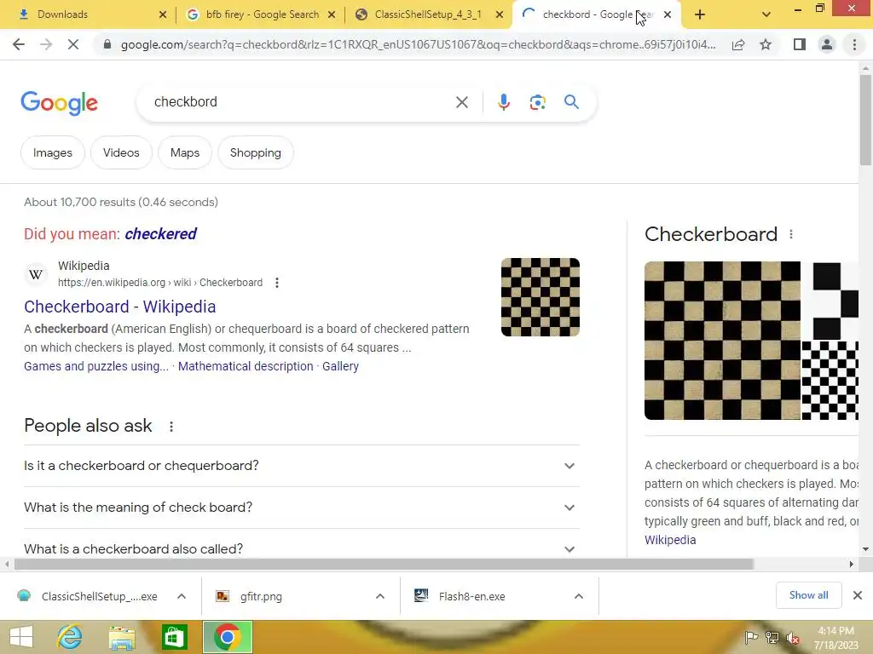Image resolution: width=873 pixels, height=654 pixels.
Task: Switch to the bfb firey Google Search tab
Action: [x=260, y=14]
